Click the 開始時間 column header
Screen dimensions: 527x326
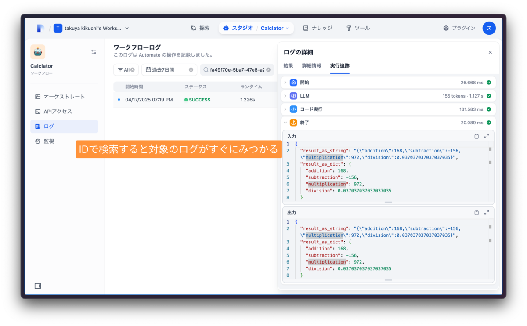tap(134, 87)
